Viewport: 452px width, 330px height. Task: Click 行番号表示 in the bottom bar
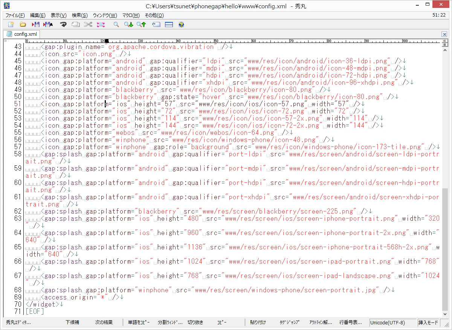(x=351, y=322)
